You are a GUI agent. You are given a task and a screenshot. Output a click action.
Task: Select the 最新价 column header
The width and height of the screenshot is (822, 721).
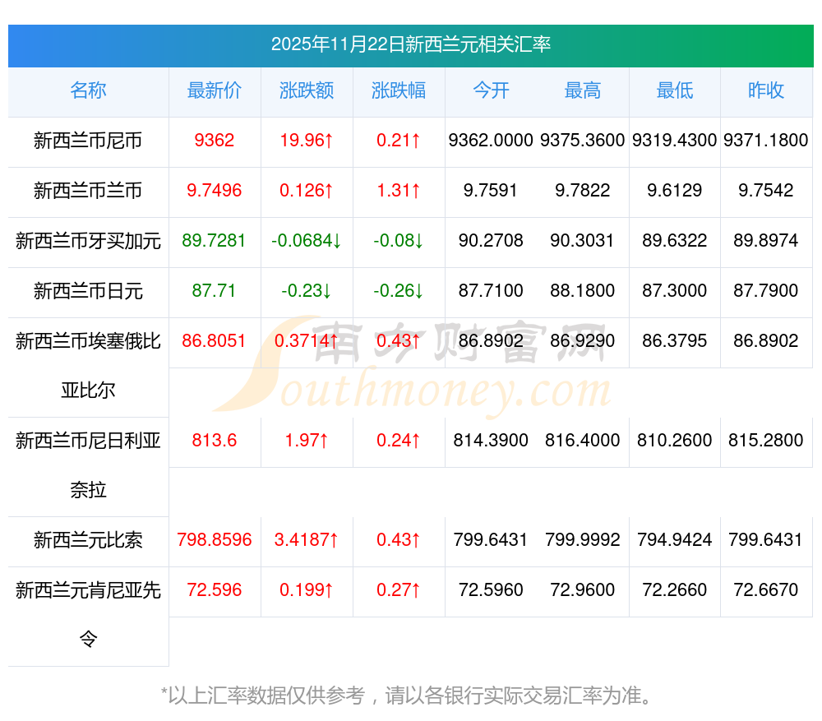click(x=215, y=91)
